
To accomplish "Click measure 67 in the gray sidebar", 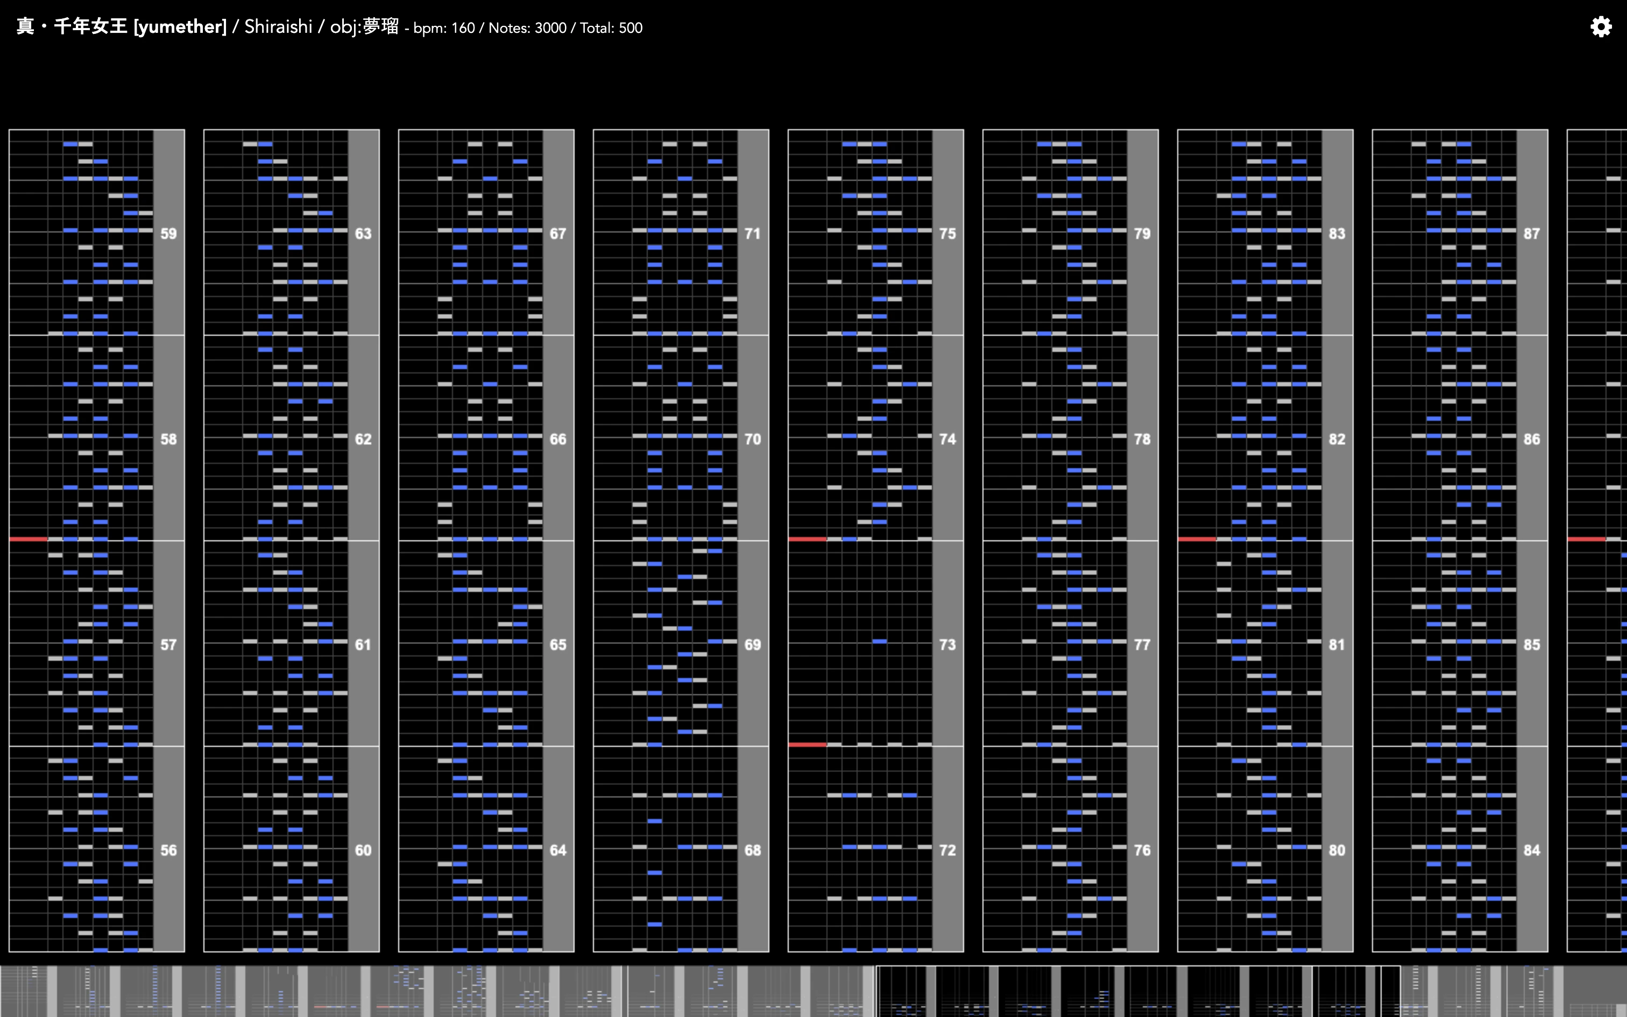I will (x=558, y=234).
